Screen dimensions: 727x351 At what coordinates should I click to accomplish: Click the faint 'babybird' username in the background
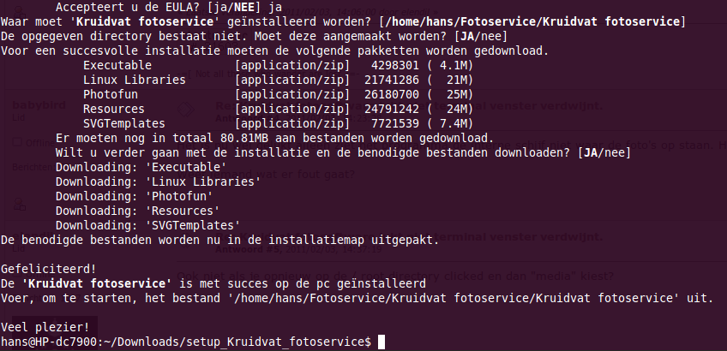tap(39, 105)
